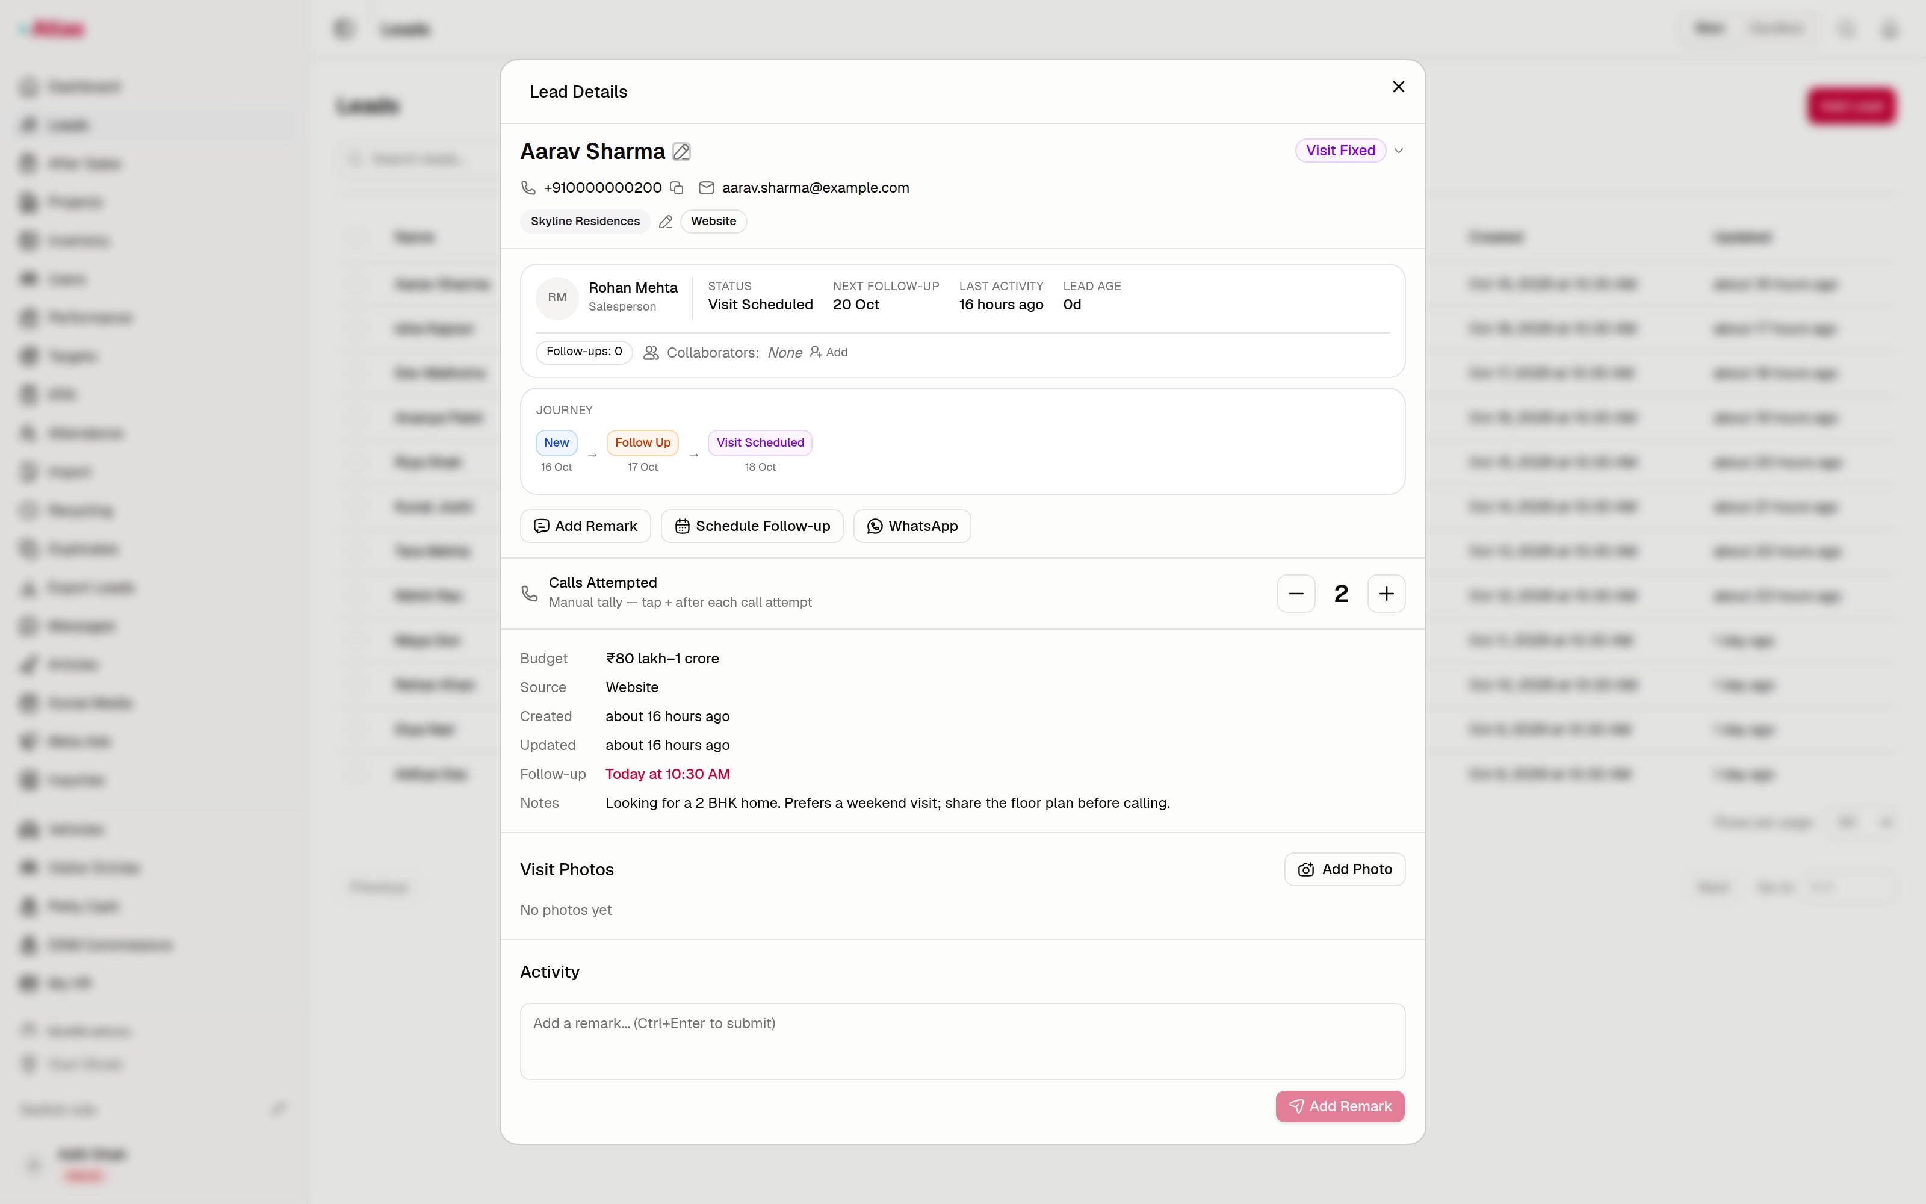Viewport: 1926px width, 1204px height.
Task: Click the email aarav.sharma@example.com
Action: click(x=815, y=188)
